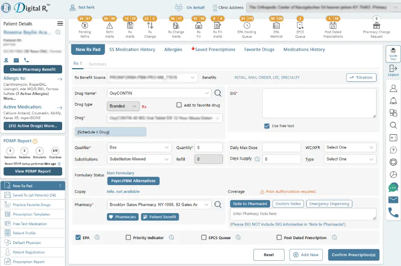Click Titration button
The width and height of the screenshot is (401, 266).
(361, 77)
